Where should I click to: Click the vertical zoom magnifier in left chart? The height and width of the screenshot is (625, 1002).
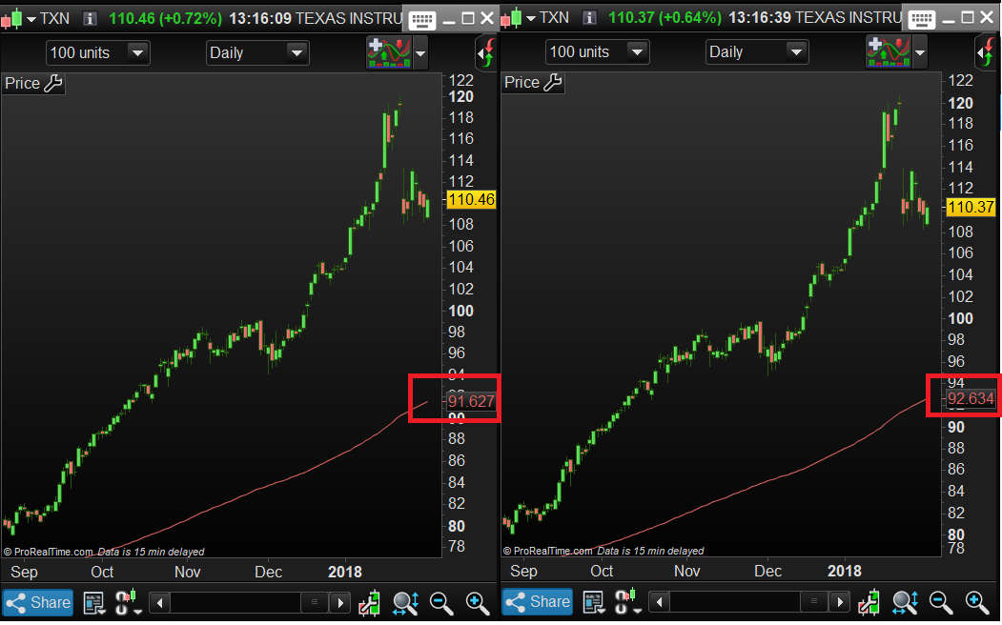click(x=406, y=603)
